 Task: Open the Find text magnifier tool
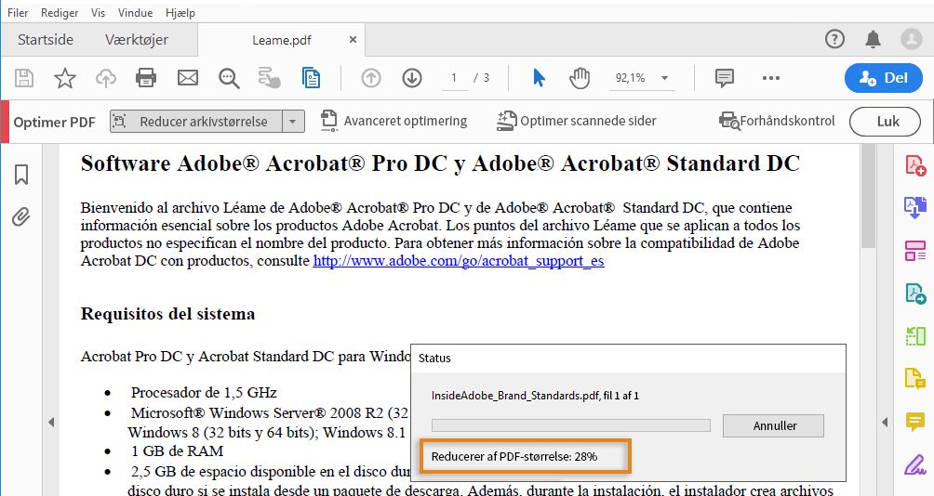(229, 78)
